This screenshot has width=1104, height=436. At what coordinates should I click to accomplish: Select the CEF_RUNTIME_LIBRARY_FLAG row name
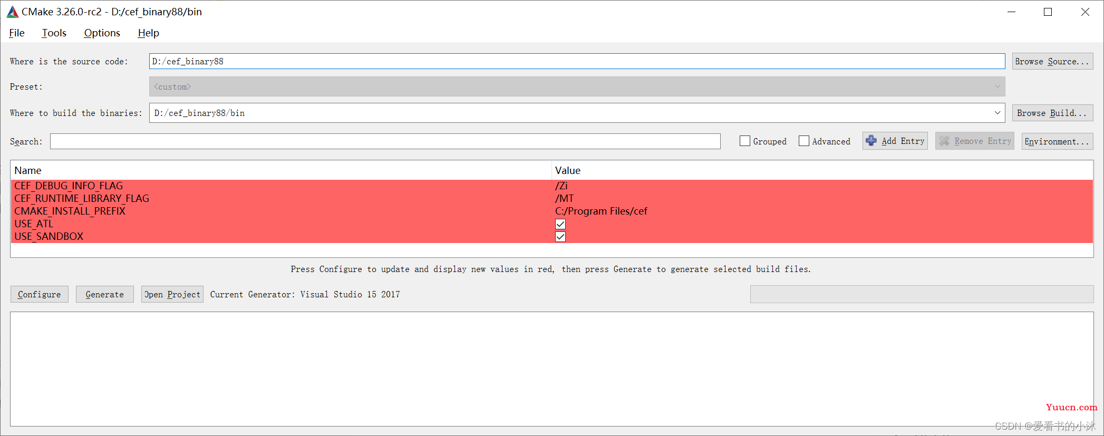coord(82,198)
